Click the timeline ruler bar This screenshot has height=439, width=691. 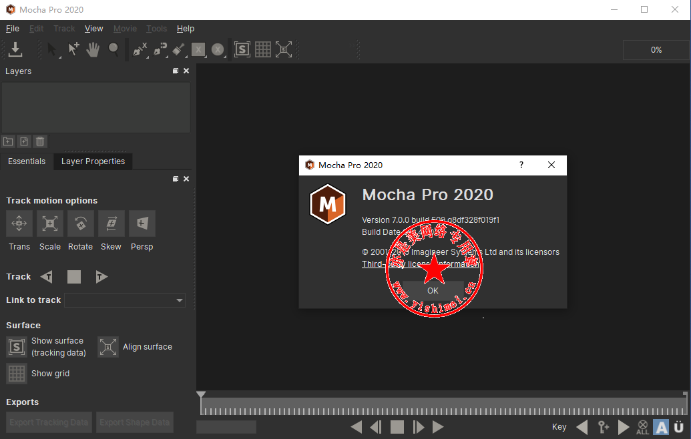tap(443, 406)
